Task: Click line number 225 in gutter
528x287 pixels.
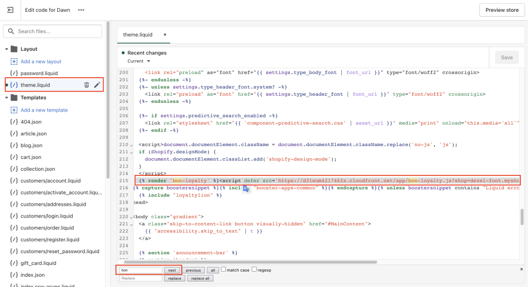Action: click(x=124, y=253)
